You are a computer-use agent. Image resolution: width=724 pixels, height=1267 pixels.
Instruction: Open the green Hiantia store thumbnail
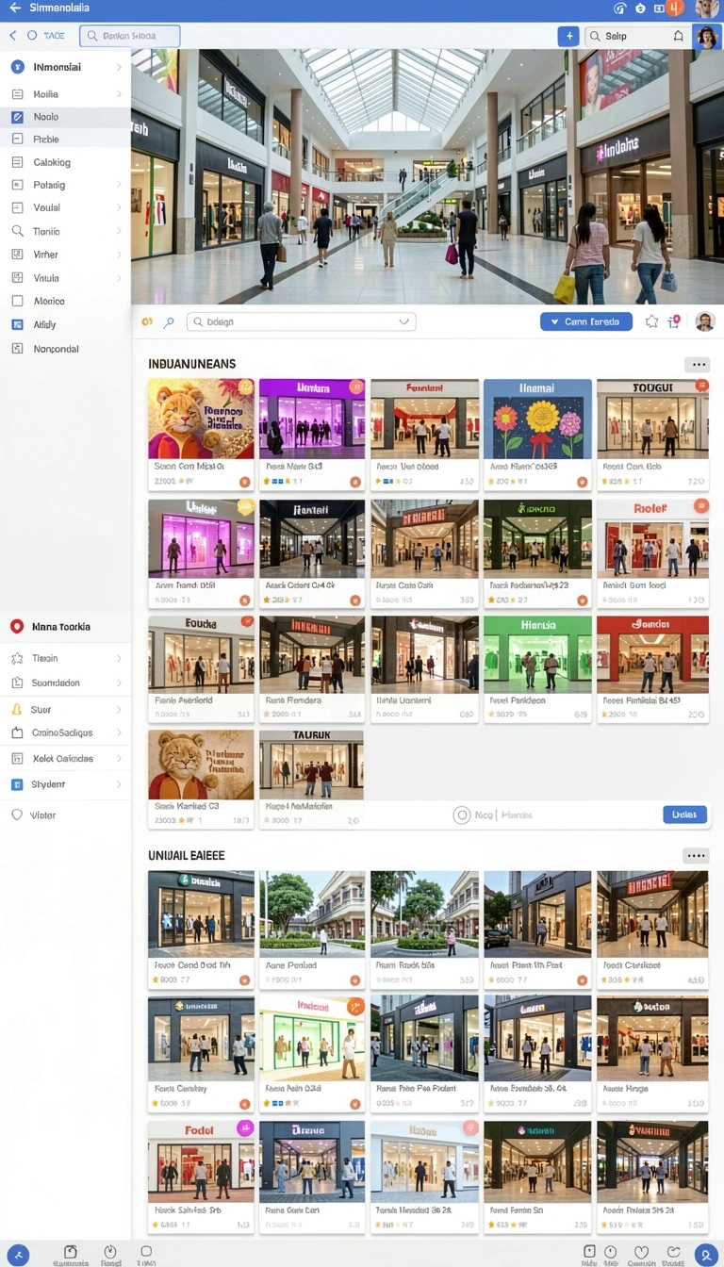click(537, 655)
